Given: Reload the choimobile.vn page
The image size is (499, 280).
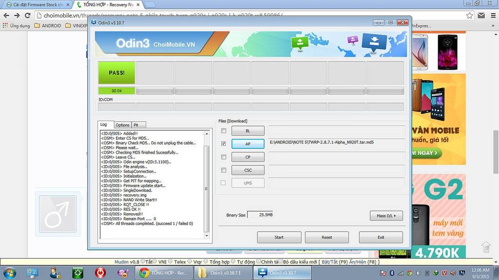Looking at the screenshot, I should coord(28,15).
